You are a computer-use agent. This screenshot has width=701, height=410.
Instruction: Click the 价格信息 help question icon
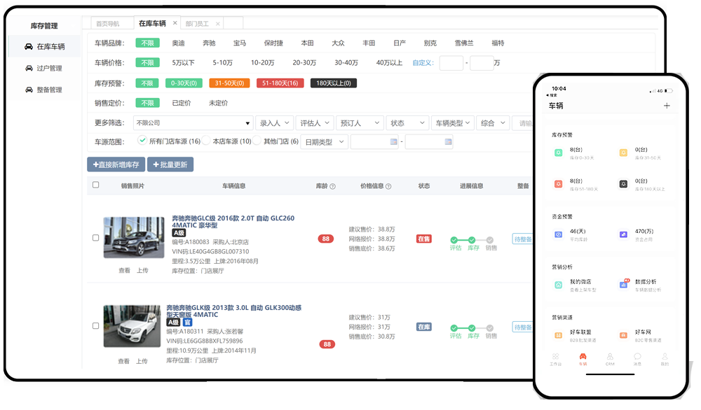point(388,187)
